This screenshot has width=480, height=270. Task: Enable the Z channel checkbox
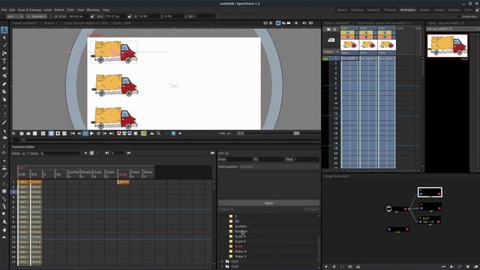pyautogui.click(x=231, y=217)
